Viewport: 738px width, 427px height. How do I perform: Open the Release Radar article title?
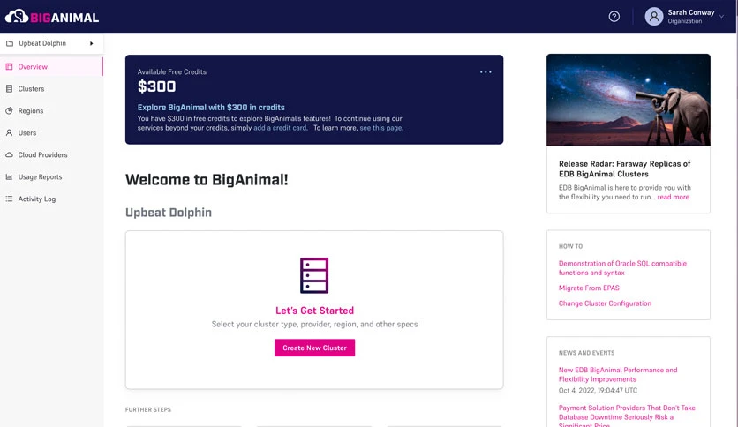click(625, 169)
